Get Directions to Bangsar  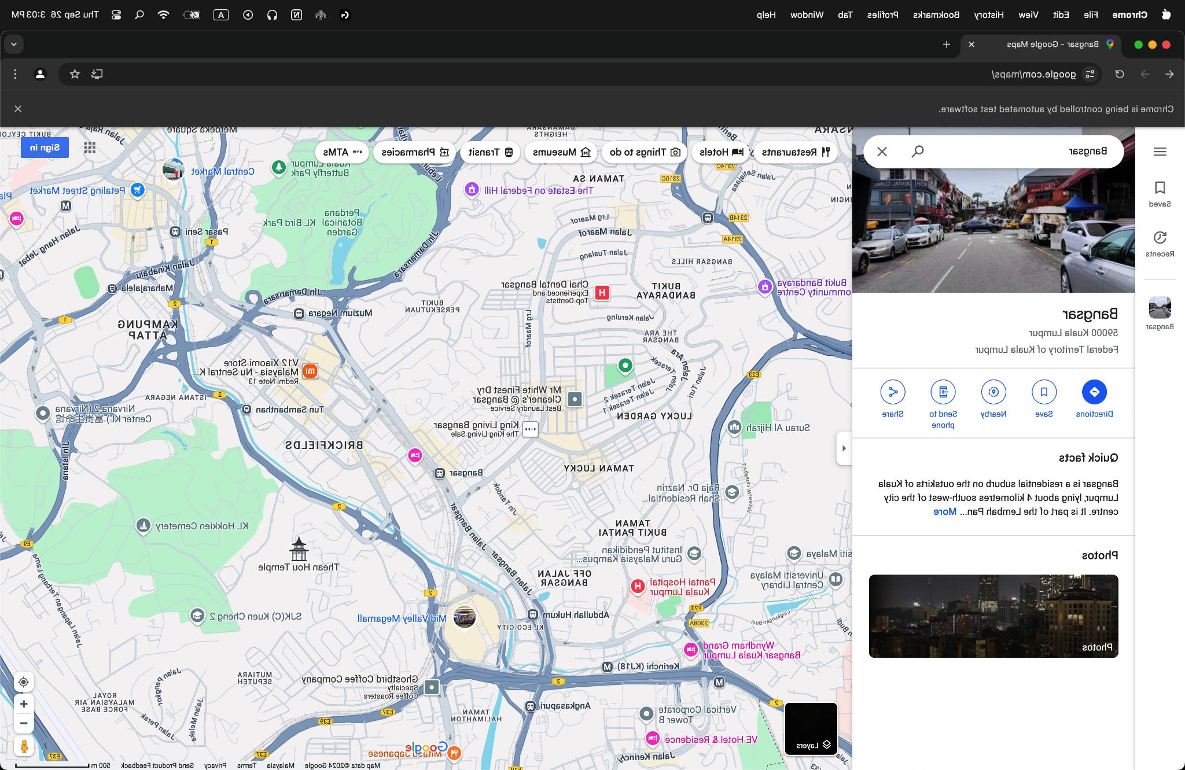pos(1094,398)
